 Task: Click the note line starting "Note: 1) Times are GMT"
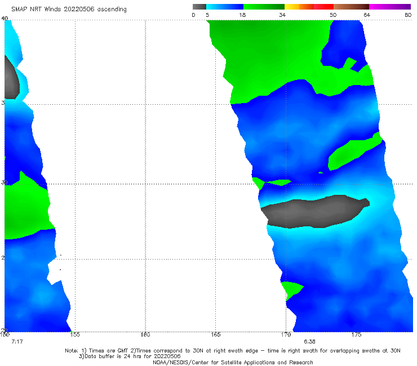(x=232, y=351)
